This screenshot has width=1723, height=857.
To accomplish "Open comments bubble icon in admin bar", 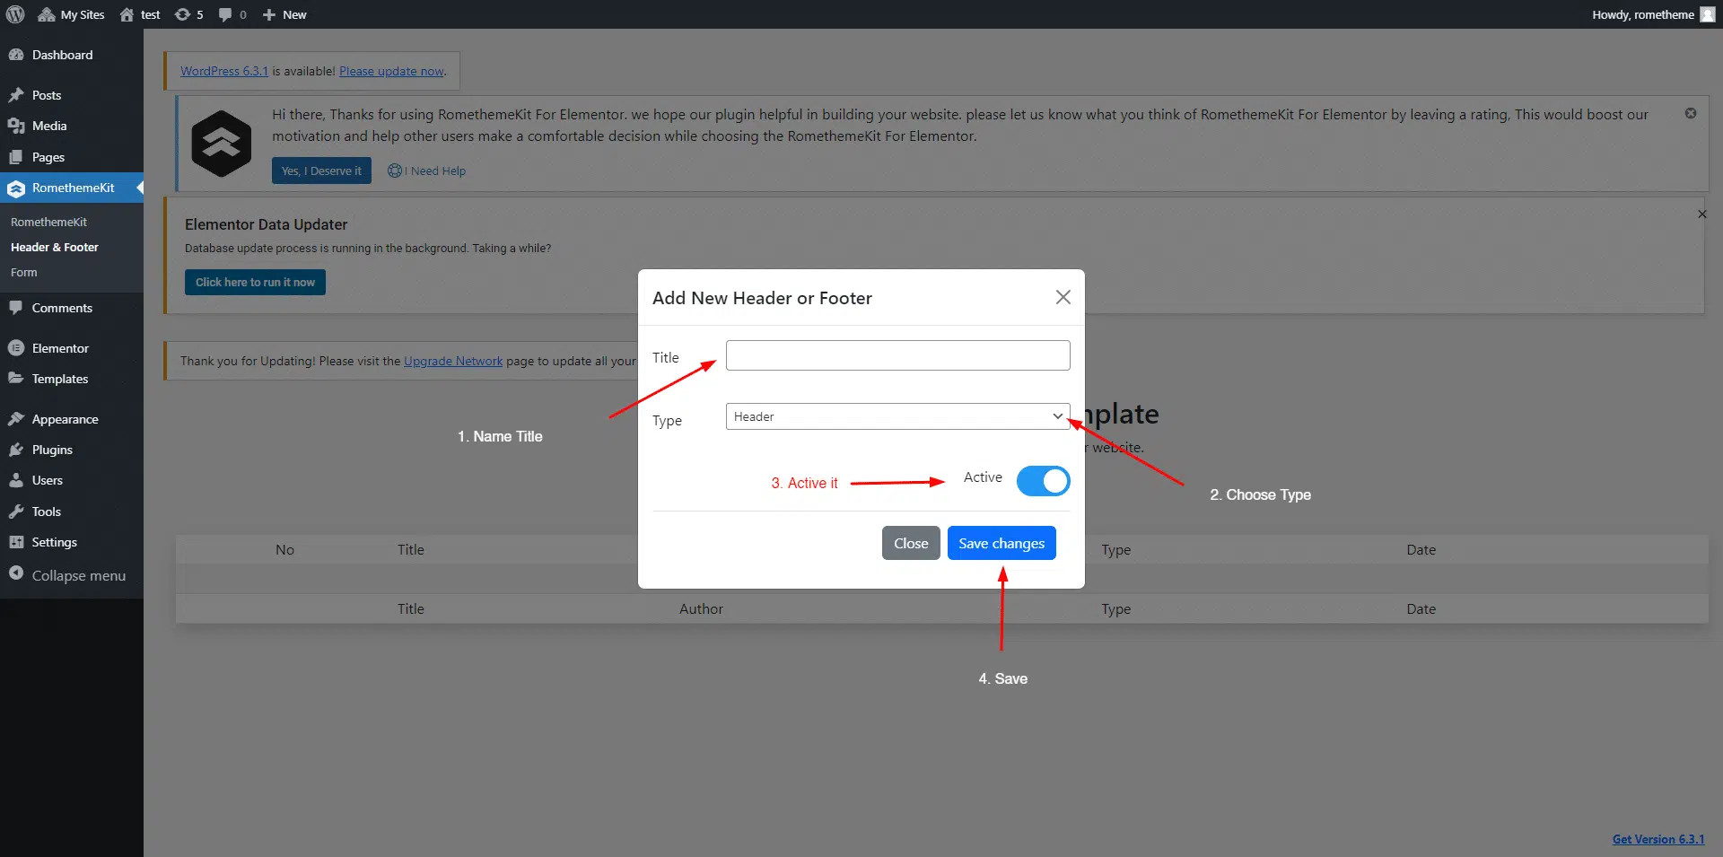I will [x=225, y=14].
